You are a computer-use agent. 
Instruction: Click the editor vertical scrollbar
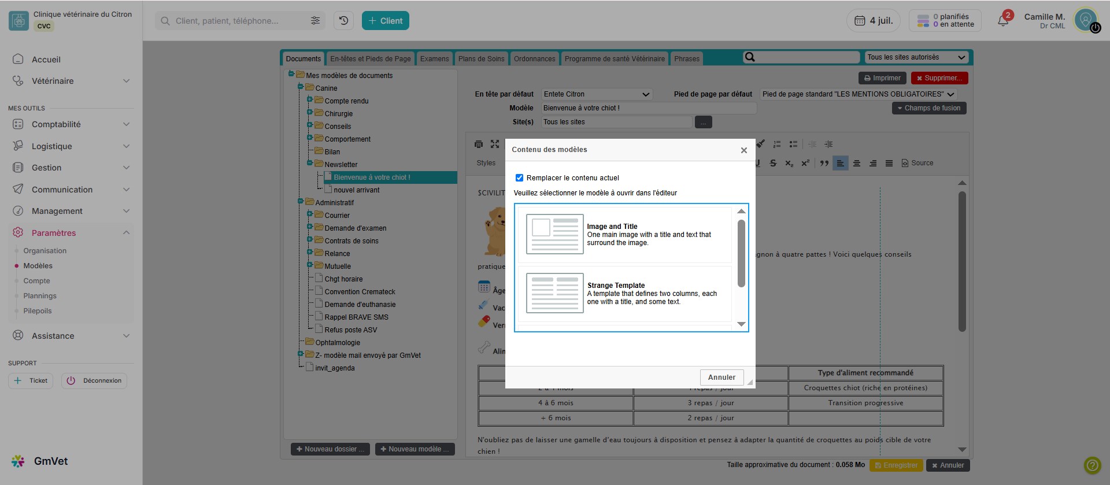(962, 261)
